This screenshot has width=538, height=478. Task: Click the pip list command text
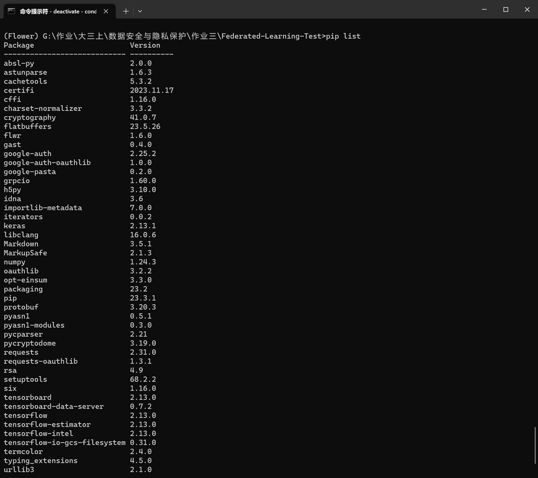click(x=343, y=36)
